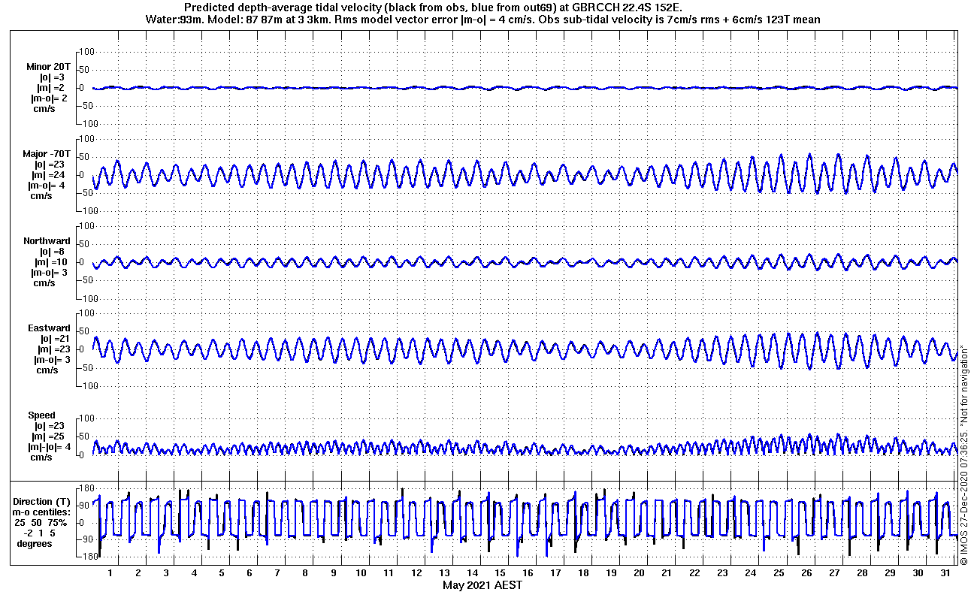Image resolution: width=977 pixels, height=601 pixels.
Task: Click day 4 on the date axis
Action: [x=194, y=573]
